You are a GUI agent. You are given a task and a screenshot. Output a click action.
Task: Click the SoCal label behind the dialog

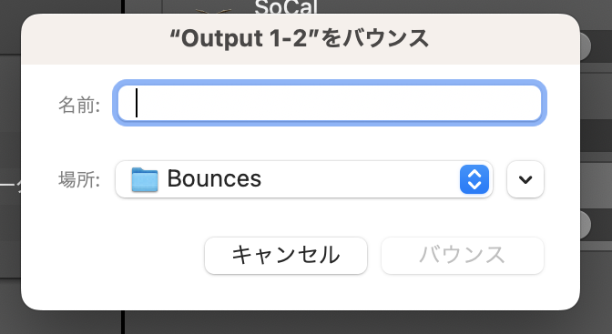286,6
